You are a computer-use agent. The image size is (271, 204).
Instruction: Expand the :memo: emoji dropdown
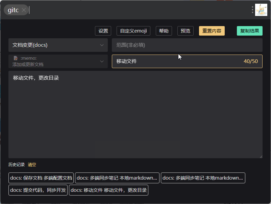58,61
